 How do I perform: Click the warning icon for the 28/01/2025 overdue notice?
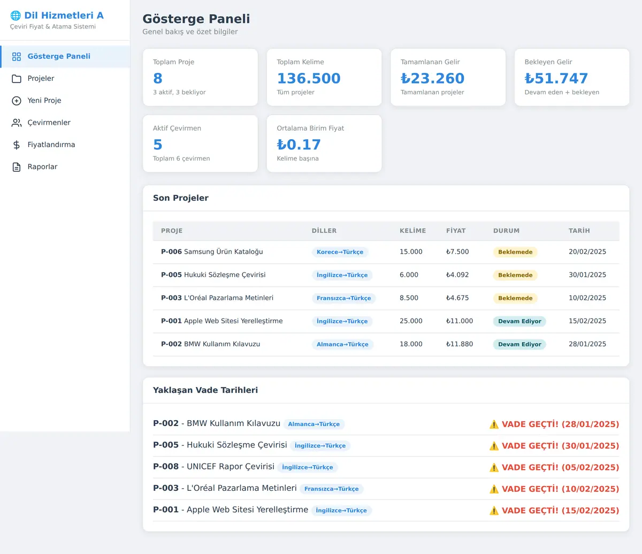494,424
